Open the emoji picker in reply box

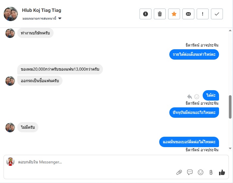point(201,172)
